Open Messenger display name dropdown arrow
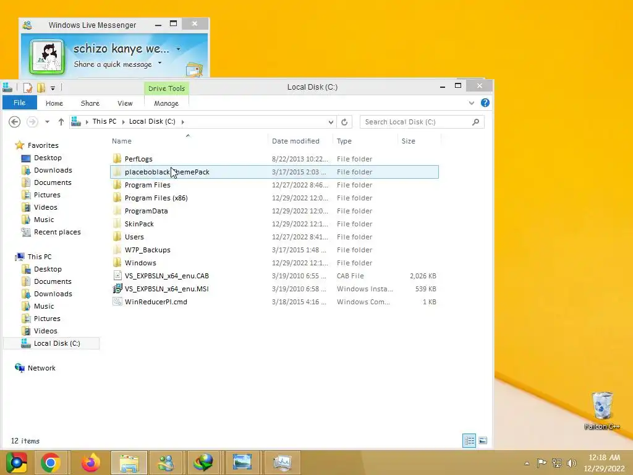This screenshot has height=475, width=633. (x=178, y=49)
